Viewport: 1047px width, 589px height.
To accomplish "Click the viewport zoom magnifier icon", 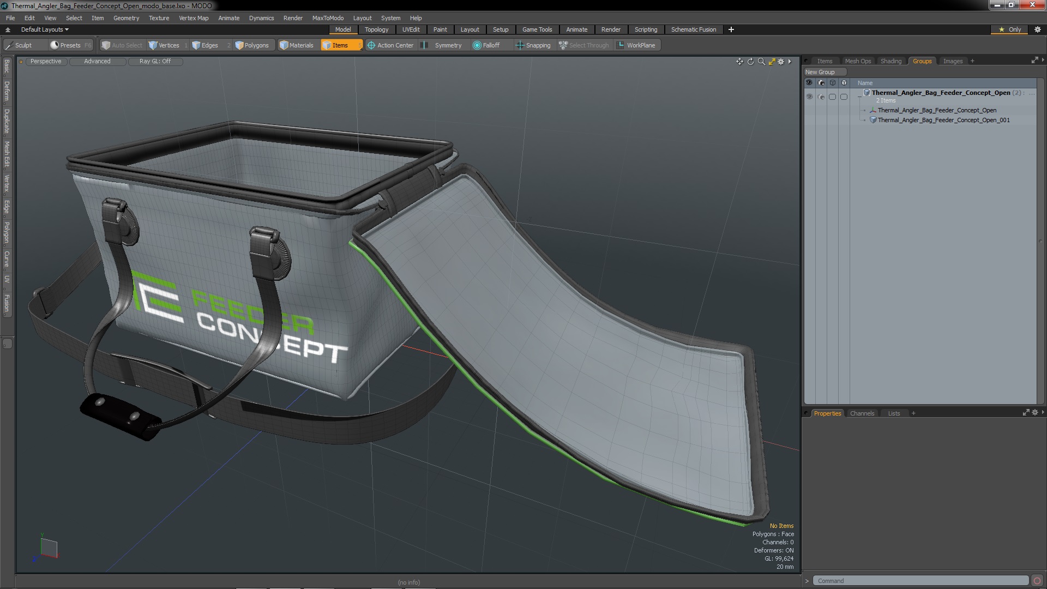I will pyautogui.click(x=761, y=62).
